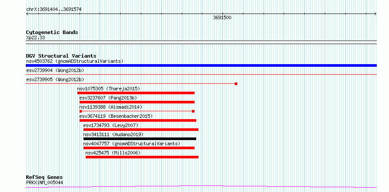Click the red bar under esv1734793

pos(141,130)
